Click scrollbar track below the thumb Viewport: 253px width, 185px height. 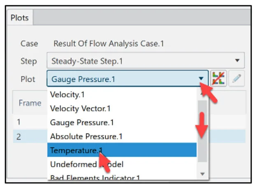202,165
